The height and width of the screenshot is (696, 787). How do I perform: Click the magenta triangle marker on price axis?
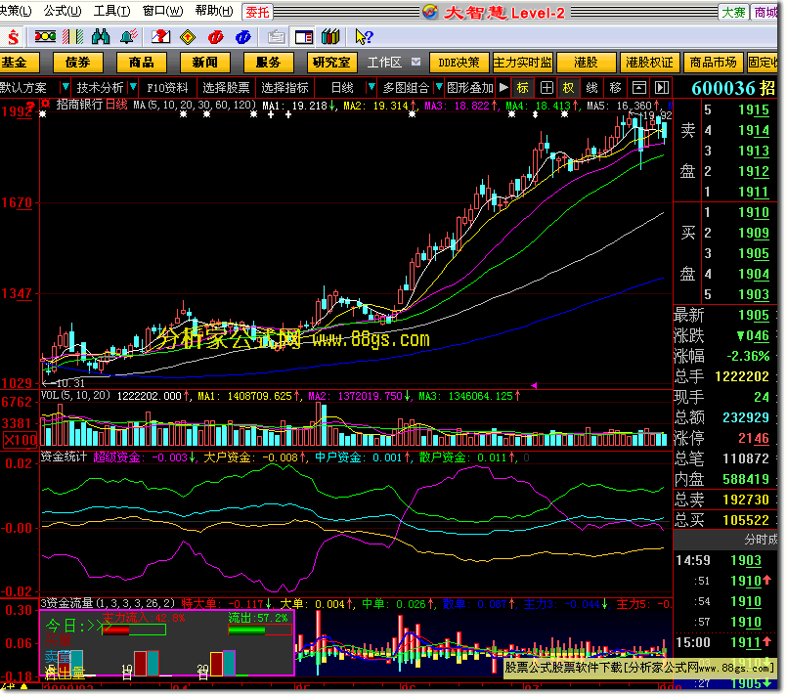pos(534,385)
